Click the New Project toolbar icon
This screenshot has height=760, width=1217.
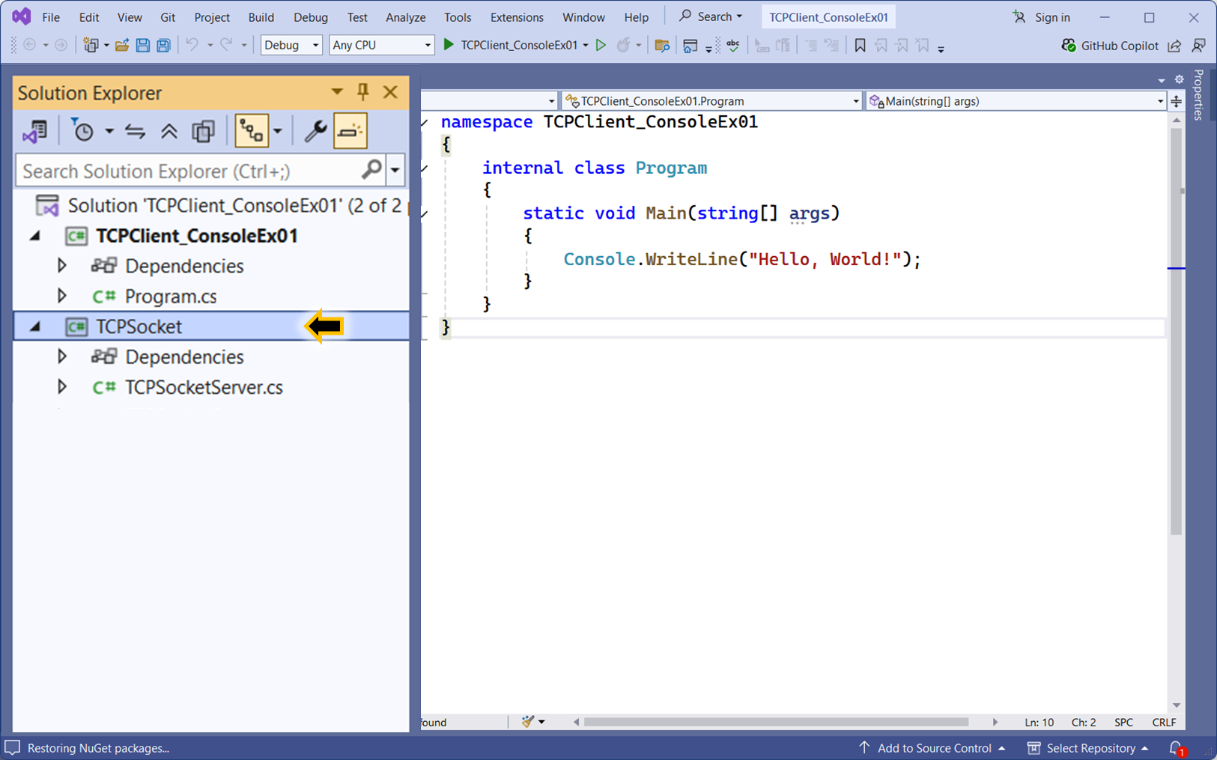[x=91, y=46]
